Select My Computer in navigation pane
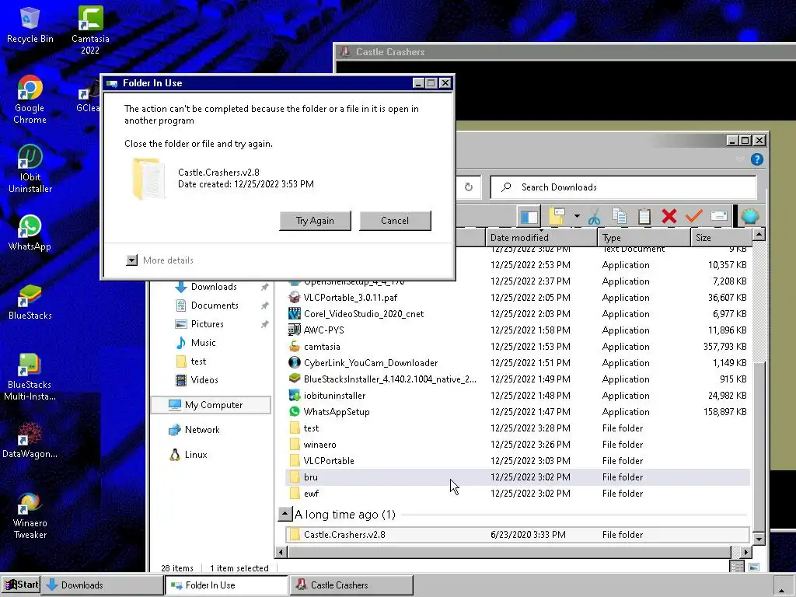Viewport: 796px width, 597px height. [211, 404]
